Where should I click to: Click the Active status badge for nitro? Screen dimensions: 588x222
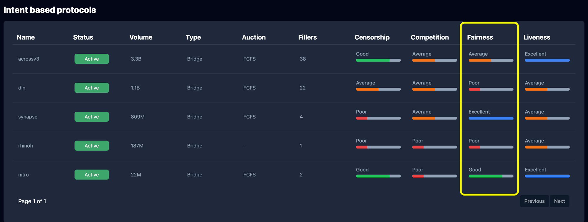pos(91,174)
